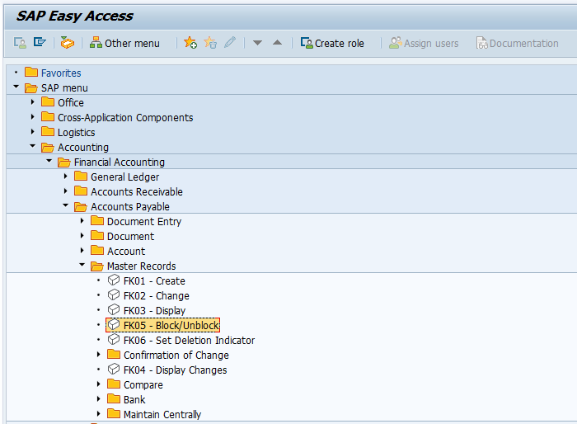The height and width of the screenshot is (424, 577).
Task: Click the FK04 transaction cube icon
Action: [x=114, y=369]
